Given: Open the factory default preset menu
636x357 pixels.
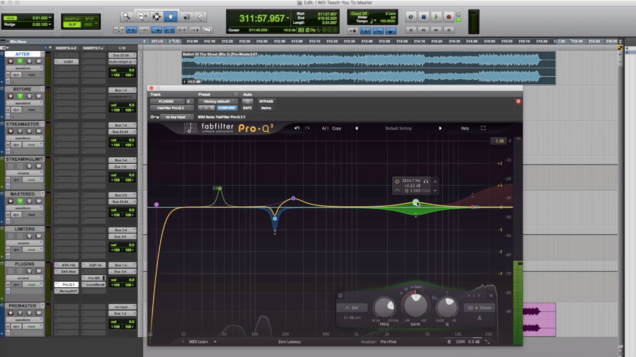Looking at the screenshot, I should (217, 101).
